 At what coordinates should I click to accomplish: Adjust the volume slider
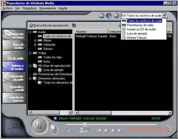click(x=82, y=130)
